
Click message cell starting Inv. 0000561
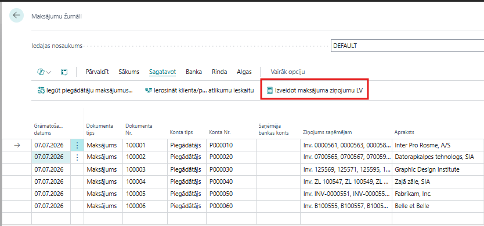(x=346, y=146)
